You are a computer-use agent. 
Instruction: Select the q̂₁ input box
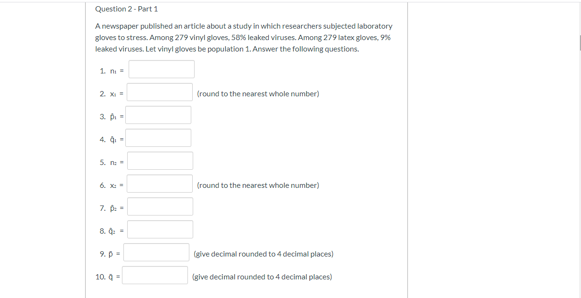click(158, 137)
